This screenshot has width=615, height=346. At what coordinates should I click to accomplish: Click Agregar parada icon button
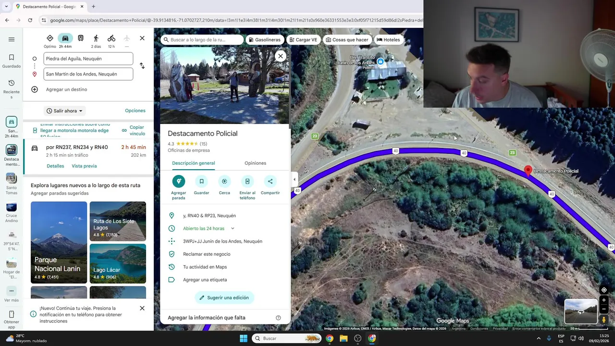pyautogui.click(x=178, y=181)
